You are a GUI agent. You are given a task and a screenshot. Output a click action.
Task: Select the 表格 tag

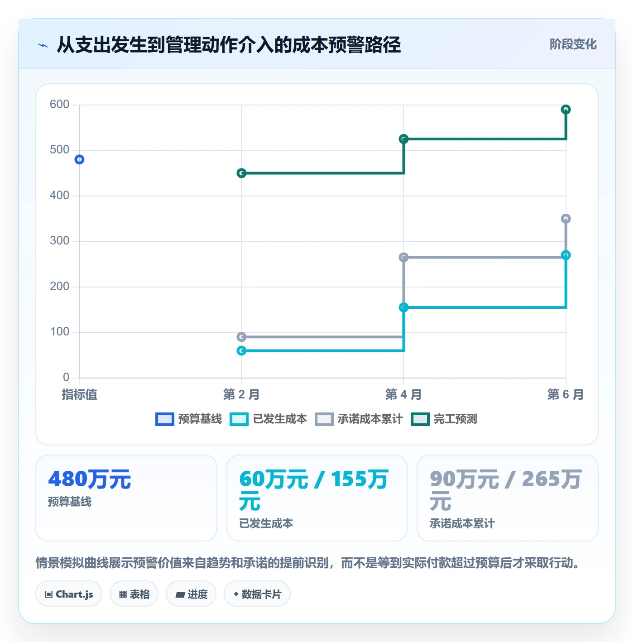tap(134, 594)
